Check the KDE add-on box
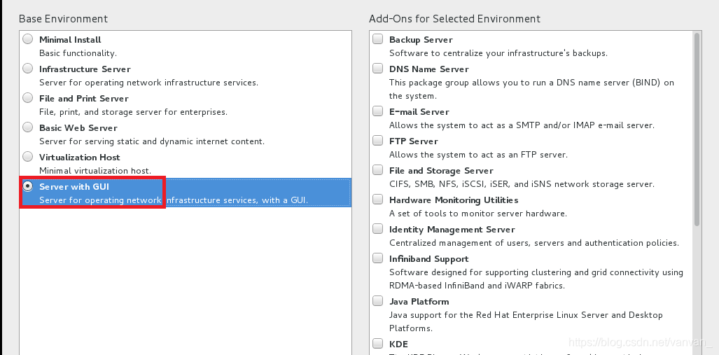The height and width of the screenshot is (355, 719). 377,344
